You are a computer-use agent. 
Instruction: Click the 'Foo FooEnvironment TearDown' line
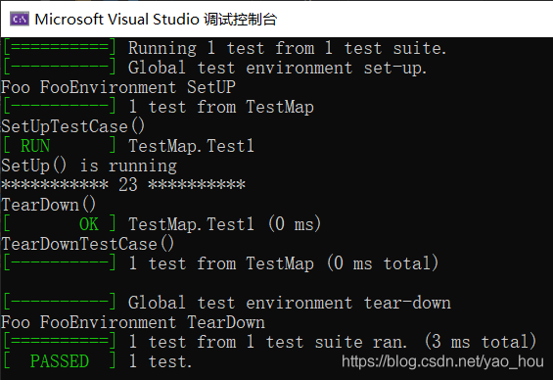pos(133,322)
